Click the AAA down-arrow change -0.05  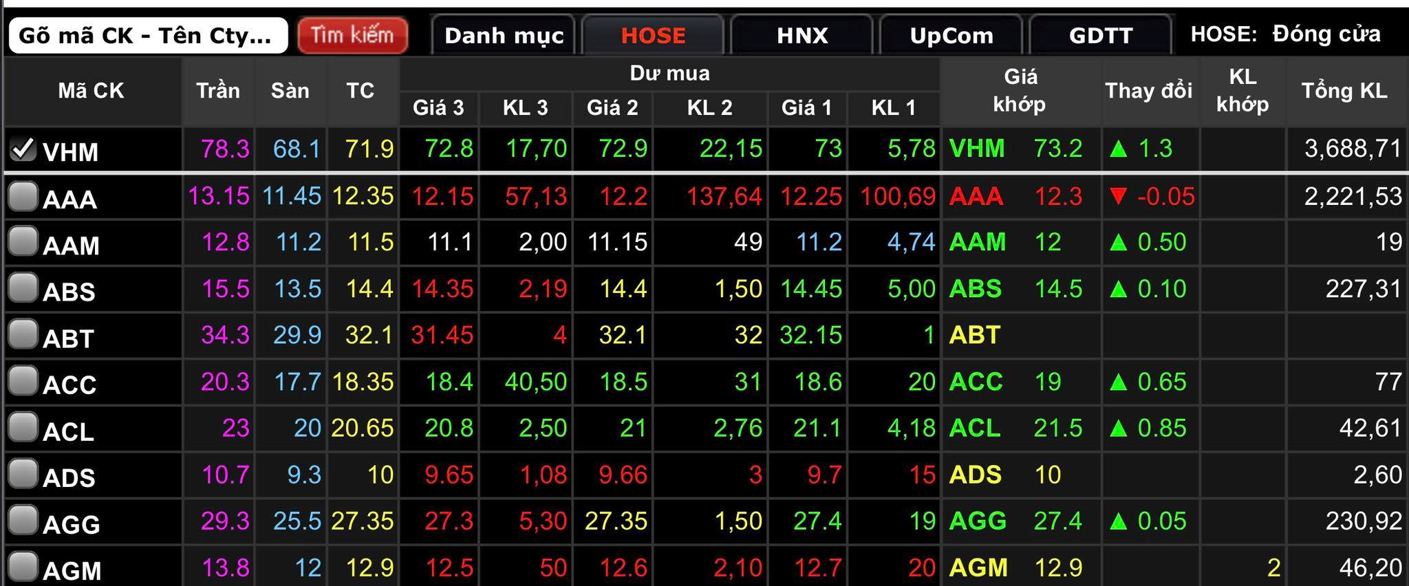[1152, 197]
